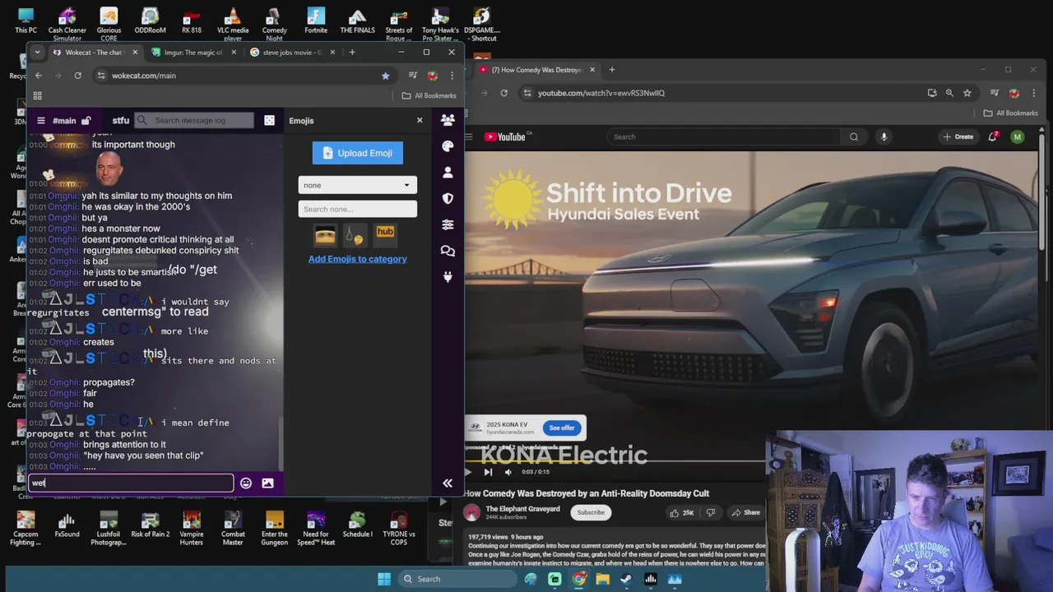Go back in the Wokecat window
This screenshot has height=592, width=1053.
[39, 76]
